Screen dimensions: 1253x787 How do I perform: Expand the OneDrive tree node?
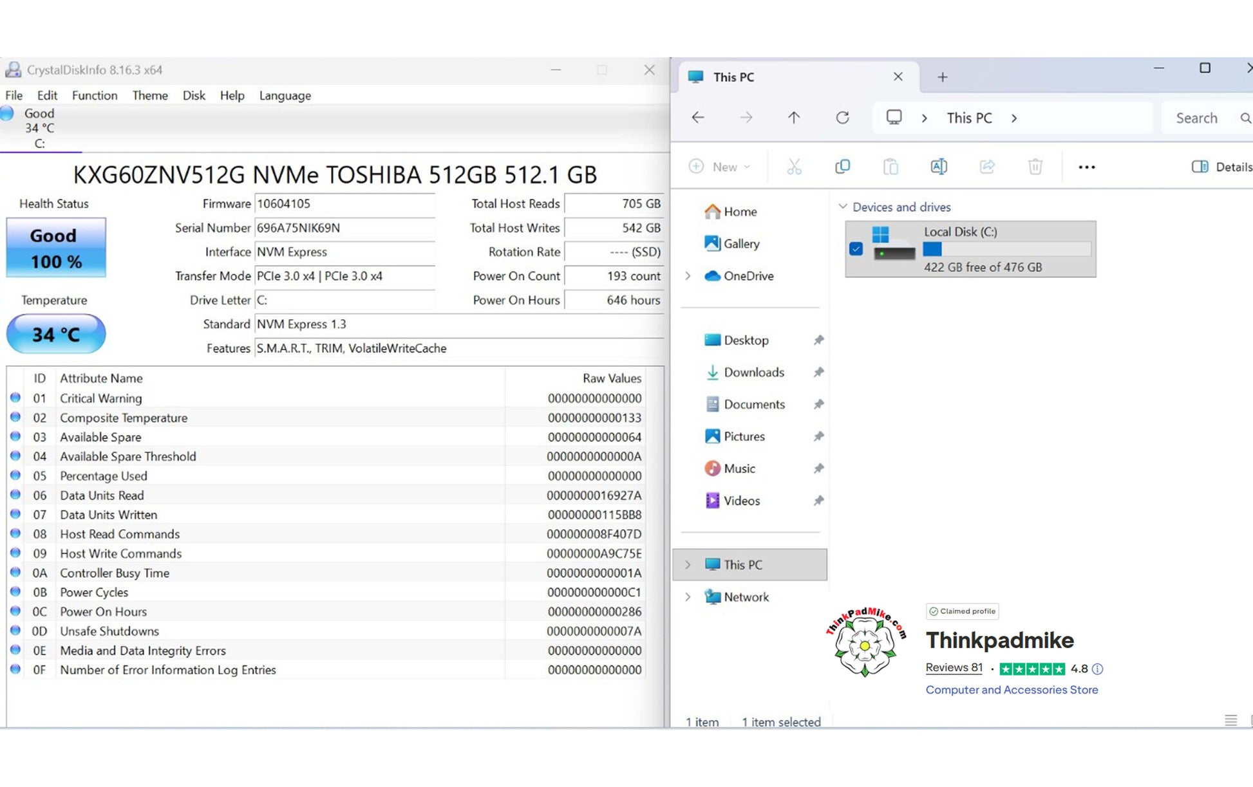tap(688, 276)
